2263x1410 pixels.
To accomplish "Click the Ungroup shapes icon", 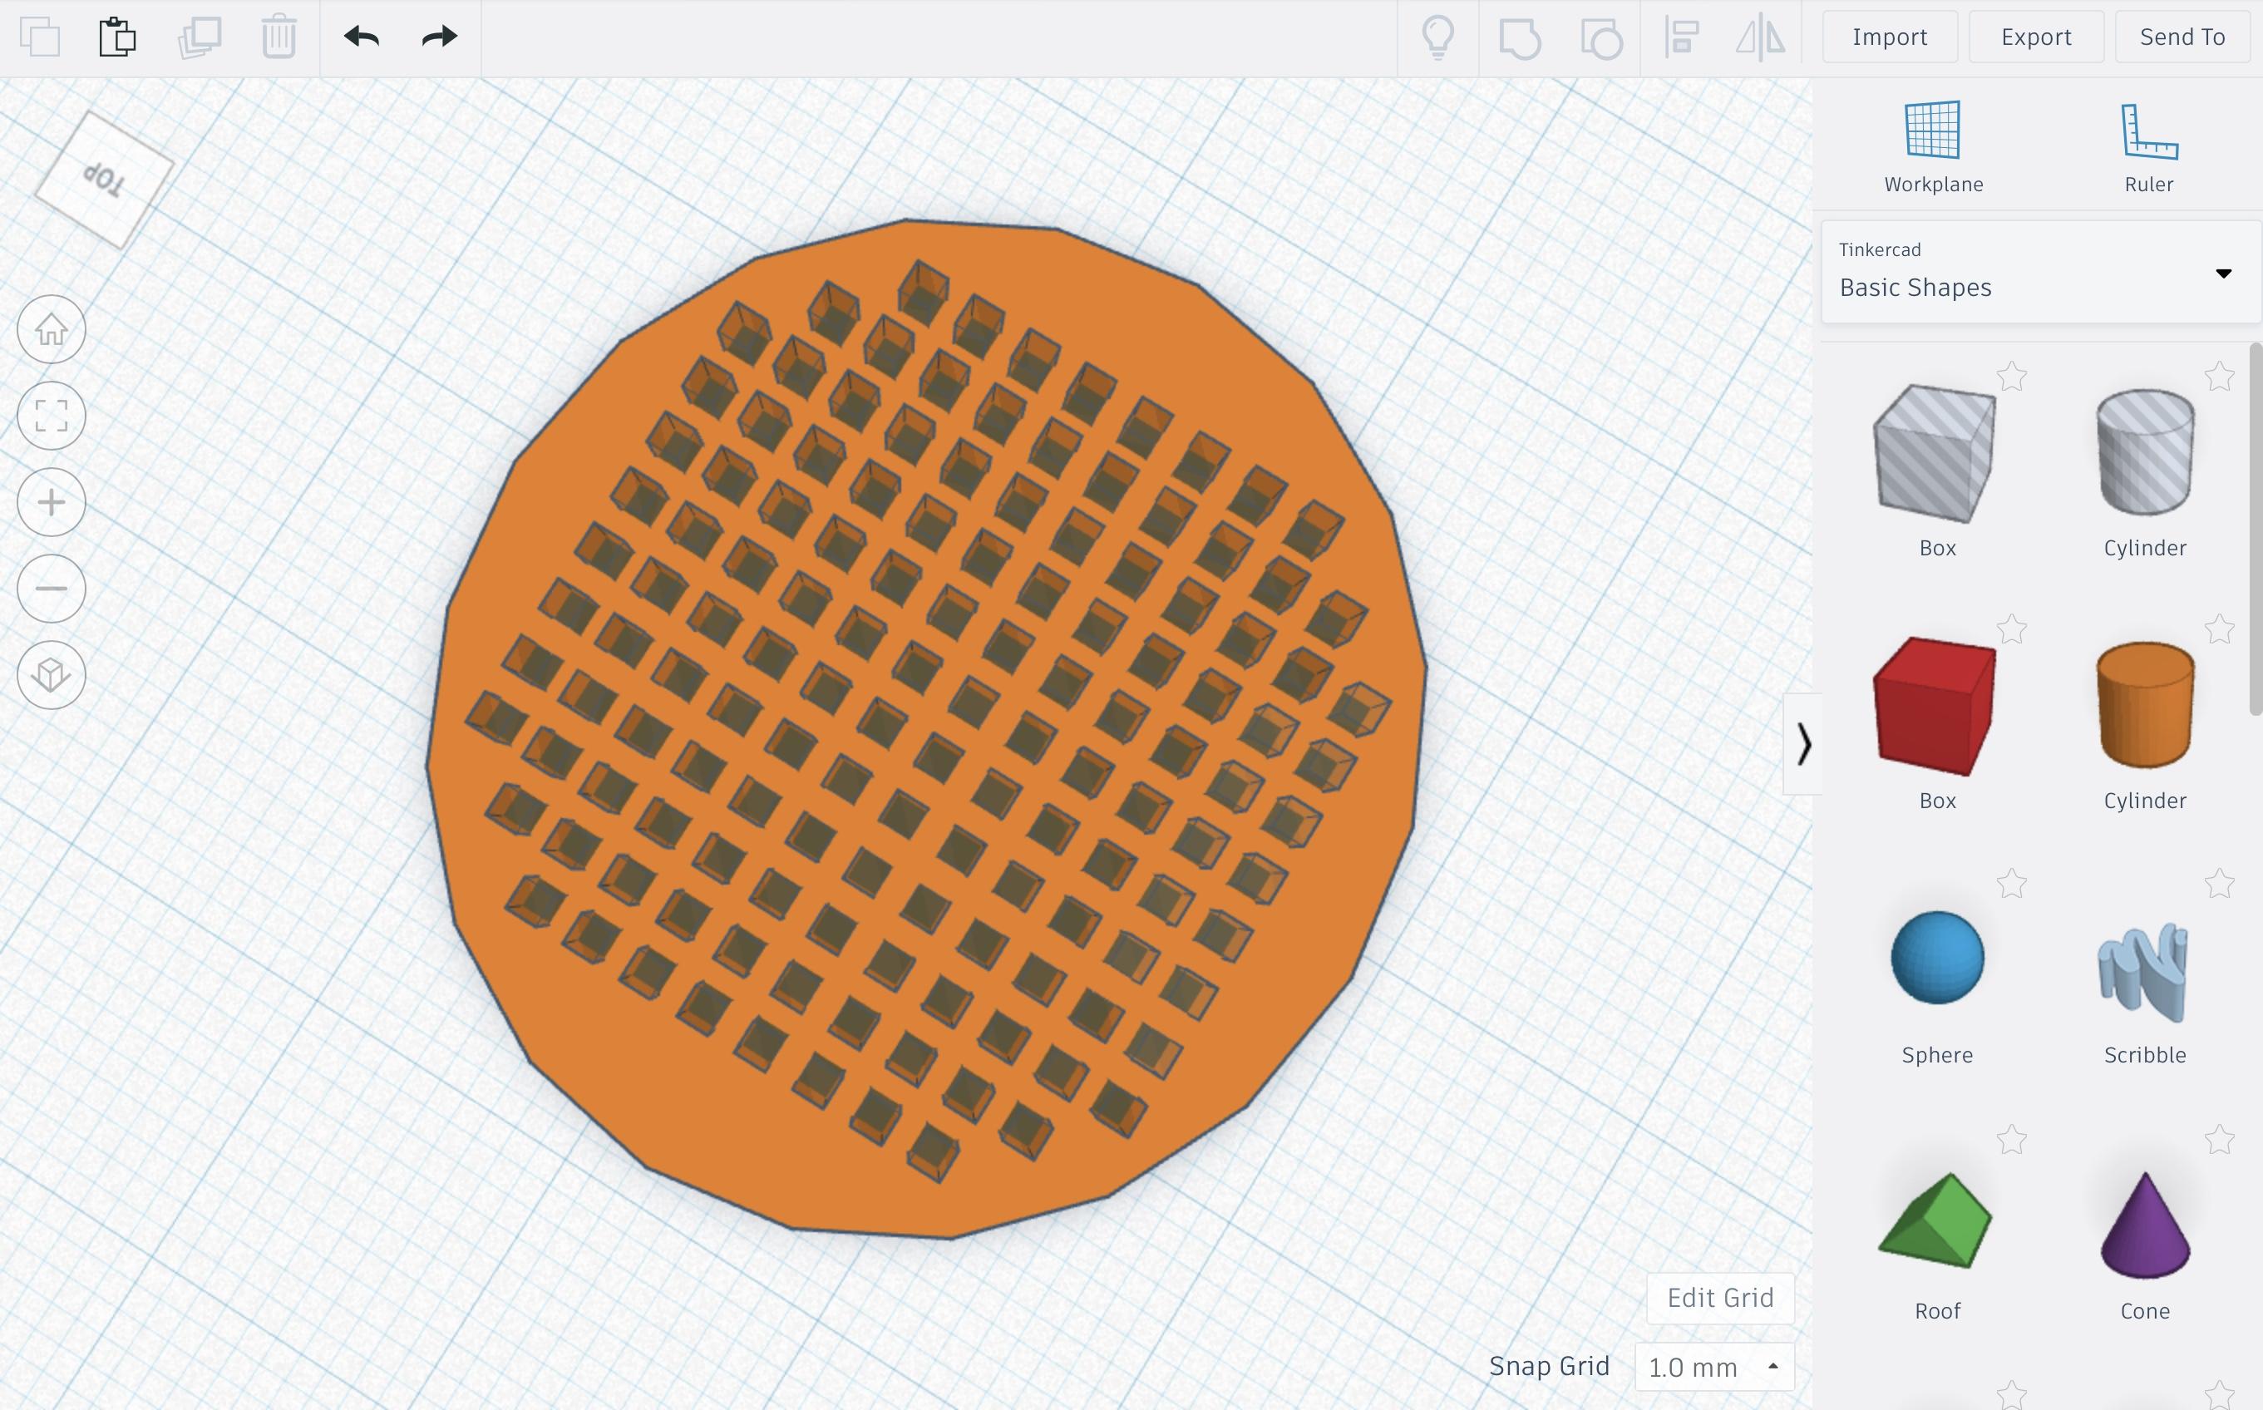I will tap(1601, 39).
